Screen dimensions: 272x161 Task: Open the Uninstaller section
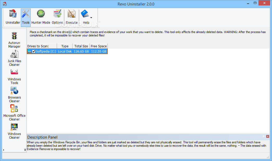click(x=13, y=17)
